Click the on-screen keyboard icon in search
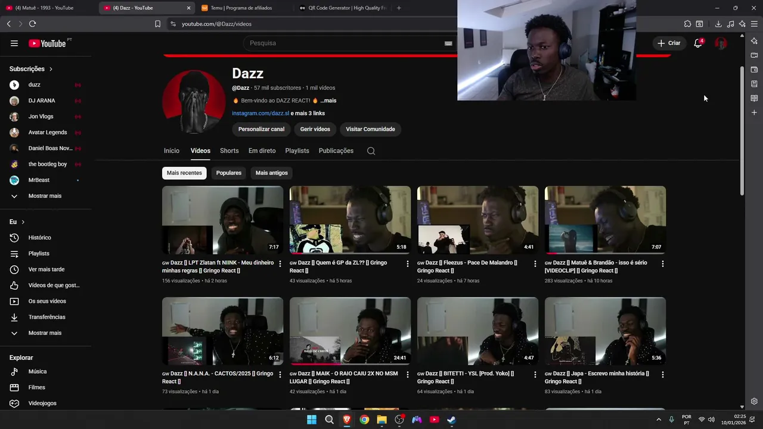The width and height of the screenshot is (763, 429). [x=448, y=43]
